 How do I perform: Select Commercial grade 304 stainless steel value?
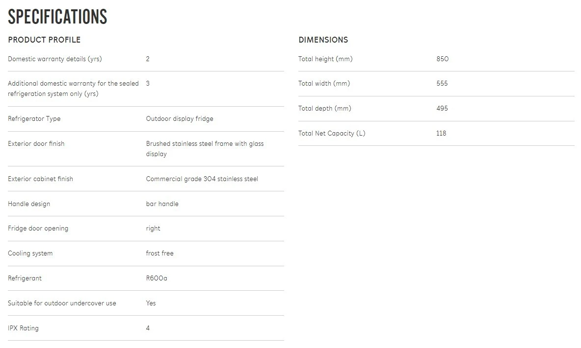pos(202,179)
